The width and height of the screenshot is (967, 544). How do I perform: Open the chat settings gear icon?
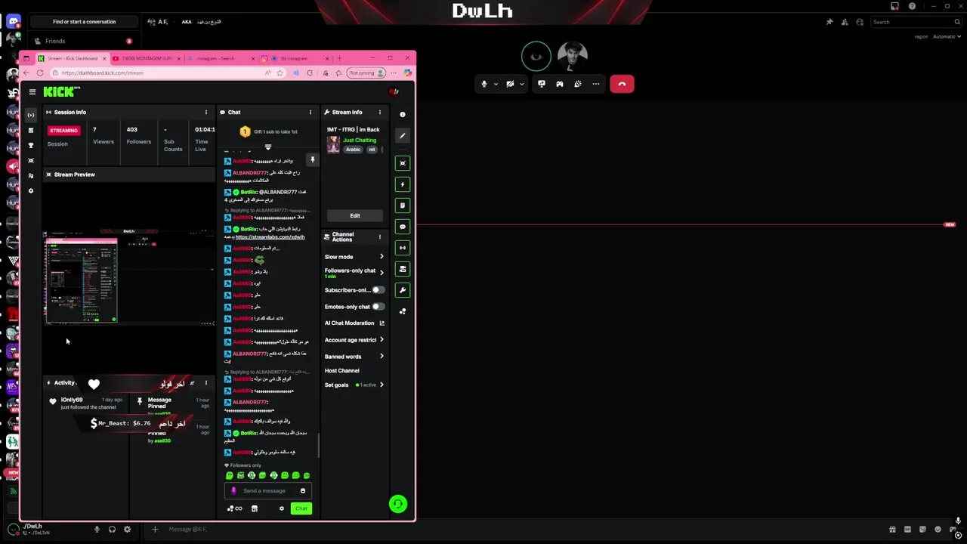(282, 508)
